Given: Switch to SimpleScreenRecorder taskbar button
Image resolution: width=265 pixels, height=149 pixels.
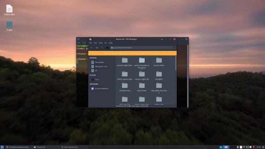Looking at the screenshot, I should [x=17, y=147].
